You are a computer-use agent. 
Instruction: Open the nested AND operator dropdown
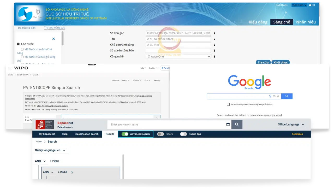pyautogui.click(x=48, y=172)
